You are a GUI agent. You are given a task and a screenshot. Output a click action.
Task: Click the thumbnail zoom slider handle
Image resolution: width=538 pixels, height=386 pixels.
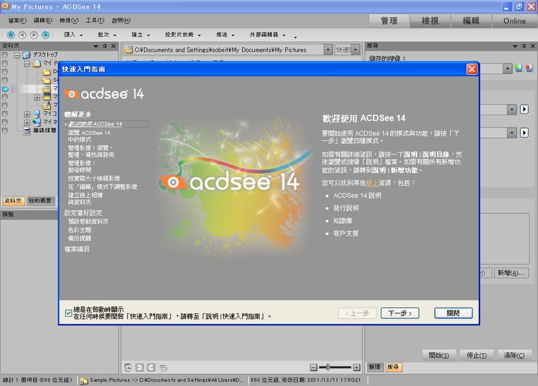pyautogui.click(x=328, y=367)
